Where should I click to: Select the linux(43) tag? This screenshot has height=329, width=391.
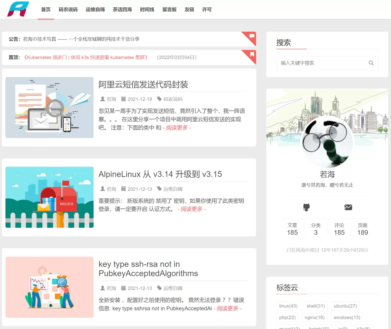(x=288, y=306)
